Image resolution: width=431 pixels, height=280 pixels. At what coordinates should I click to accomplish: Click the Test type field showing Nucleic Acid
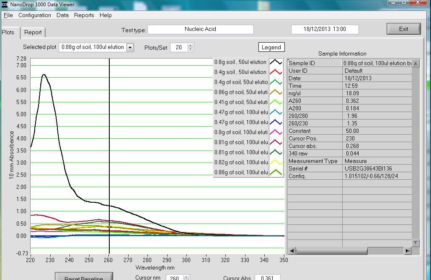point(200,29)
